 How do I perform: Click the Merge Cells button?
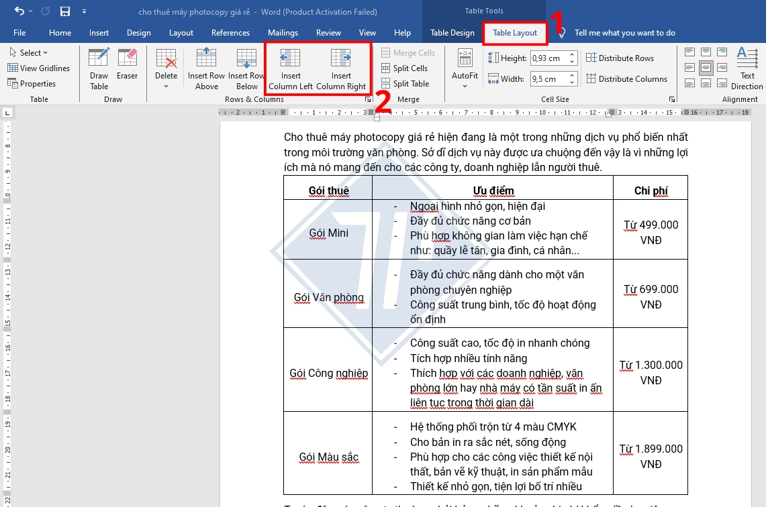point(408,53)
